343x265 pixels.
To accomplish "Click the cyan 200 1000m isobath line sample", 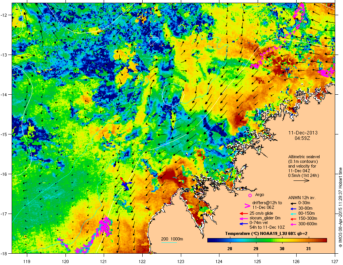I will click(169, 242).
